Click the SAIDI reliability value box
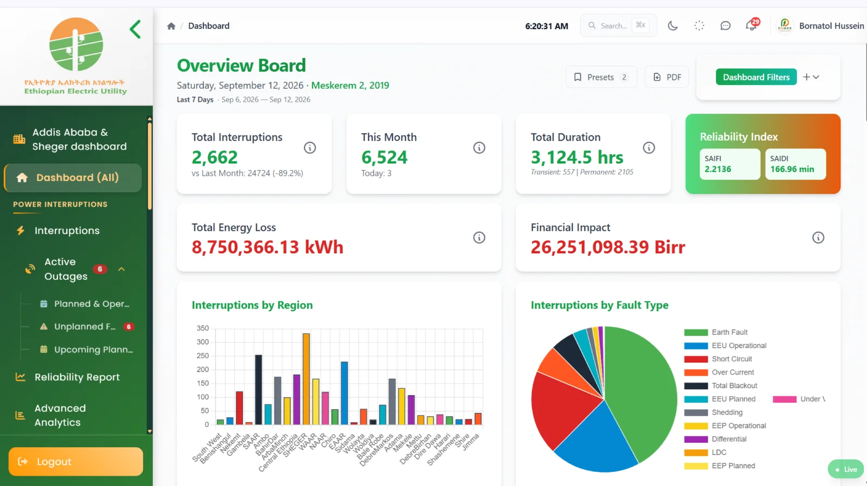Screen dimensions: 867x486 pyautogui.click(x=795, y=164)
